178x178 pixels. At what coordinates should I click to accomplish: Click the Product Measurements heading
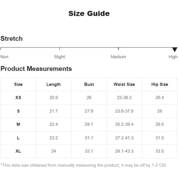pos(36,69)
